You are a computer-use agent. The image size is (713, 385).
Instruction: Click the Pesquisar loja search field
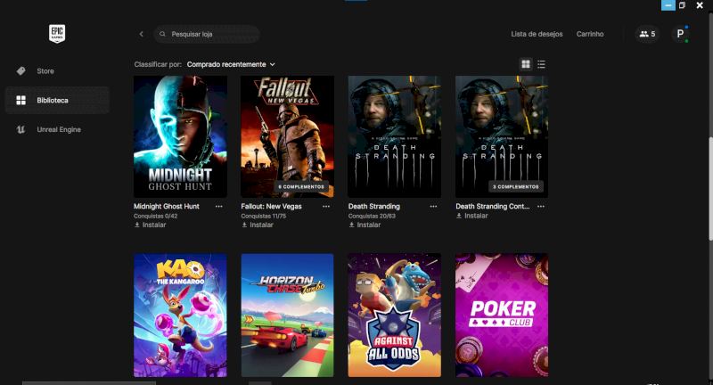click(x=207, y=34)
